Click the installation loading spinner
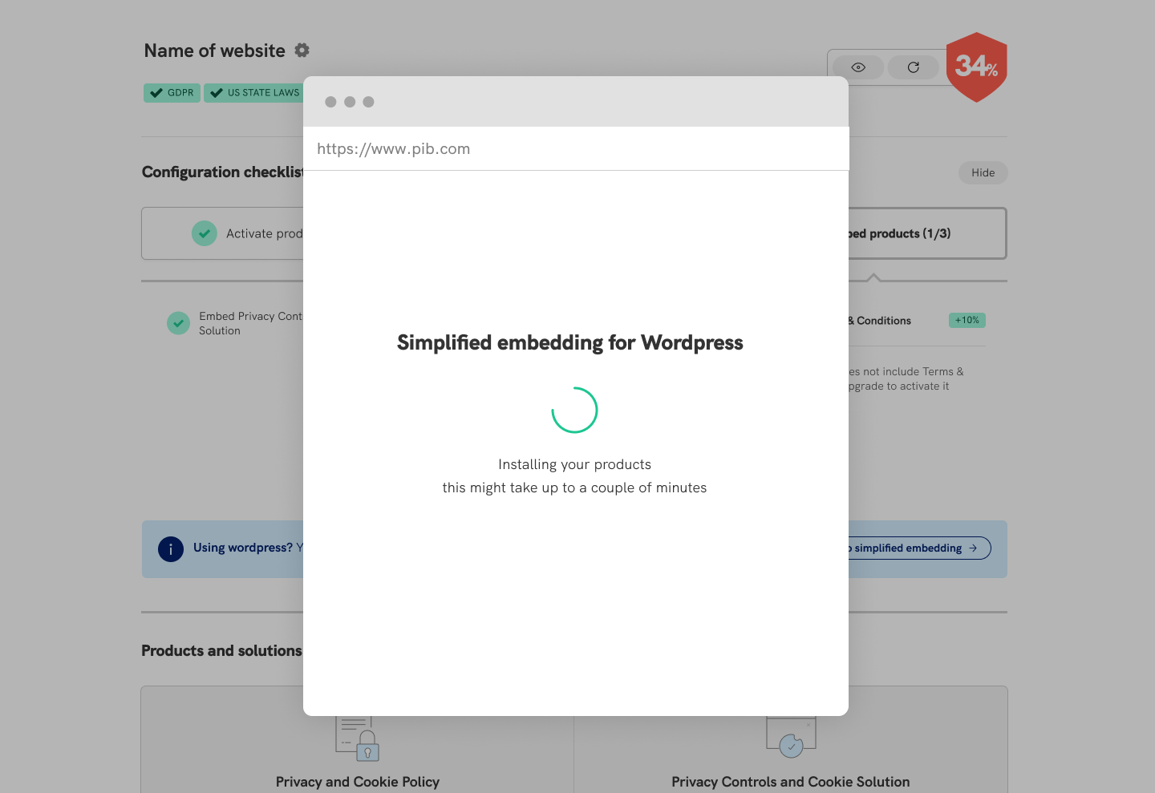This screenshot has height=793, width=1155. (574, 409)
